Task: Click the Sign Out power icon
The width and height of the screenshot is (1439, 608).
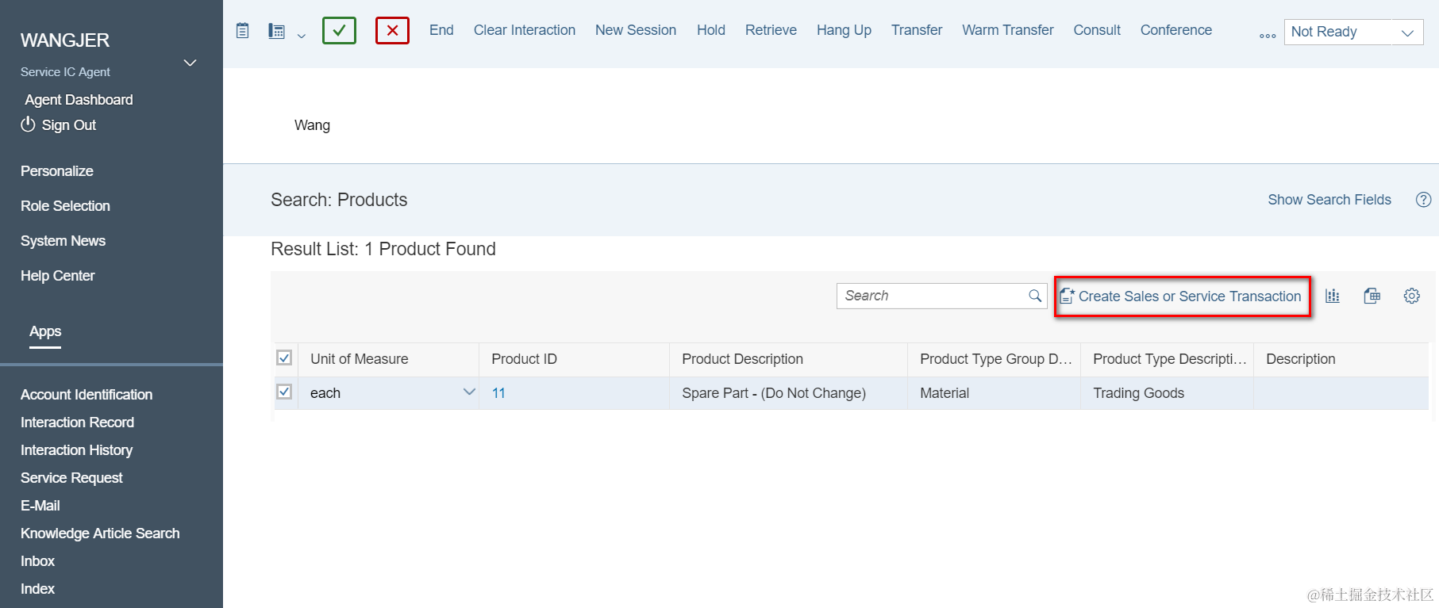Action: click(28, 124)
